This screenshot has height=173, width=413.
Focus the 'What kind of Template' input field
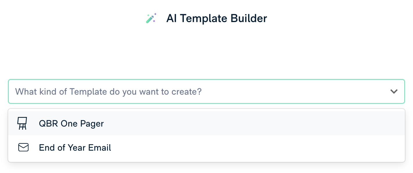206,91
